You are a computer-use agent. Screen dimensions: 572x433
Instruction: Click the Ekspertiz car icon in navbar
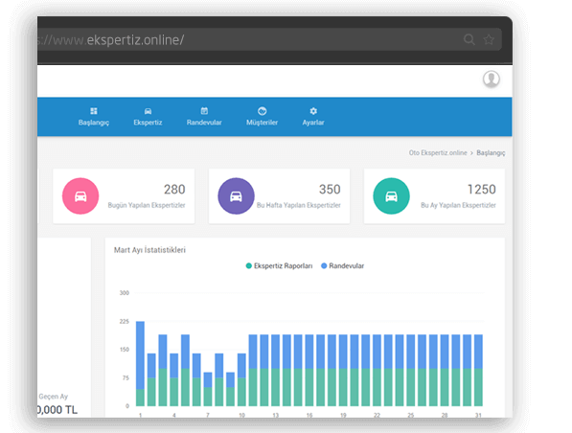tap(148, 111)
